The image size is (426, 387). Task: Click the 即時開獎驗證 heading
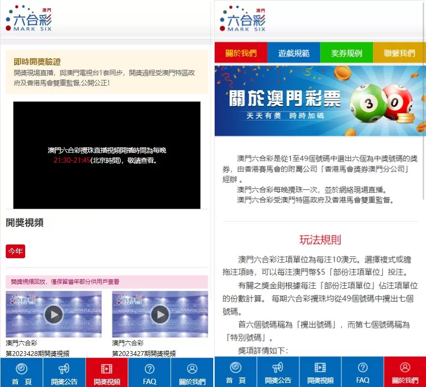[x=37, y=62]
